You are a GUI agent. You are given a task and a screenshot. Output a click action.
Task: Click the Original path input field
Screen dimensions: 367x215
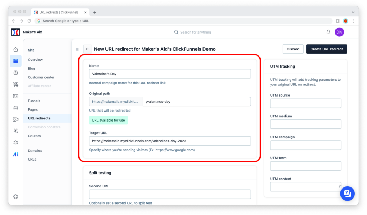[x=197, y=102]
